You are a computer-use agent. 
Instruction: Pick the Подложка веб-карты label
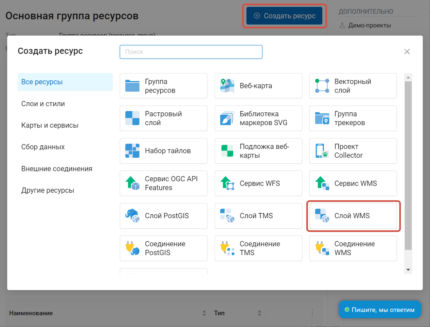(x=264, y=151)
